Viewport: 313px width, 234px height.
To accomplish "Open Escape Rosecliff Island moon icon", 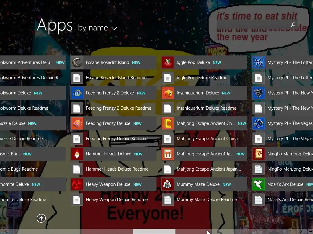I will tap(77, 62).
